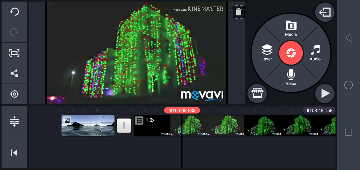The image size is (360, 170).
Task: Open the Audio browser
Action: pyautogui.click(x=315, y=53)
